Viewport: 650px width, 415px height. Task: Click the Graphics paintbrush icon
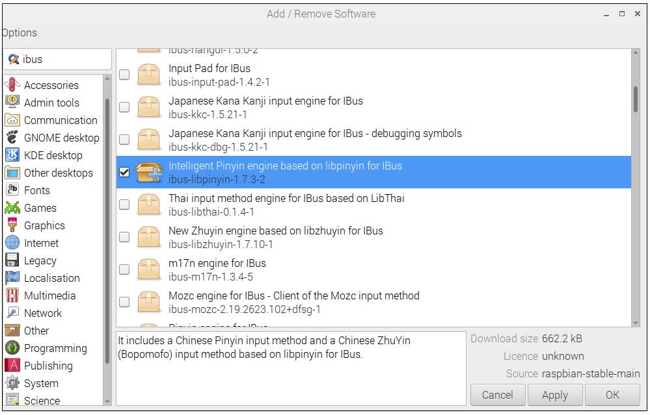(x=12, y=225)
